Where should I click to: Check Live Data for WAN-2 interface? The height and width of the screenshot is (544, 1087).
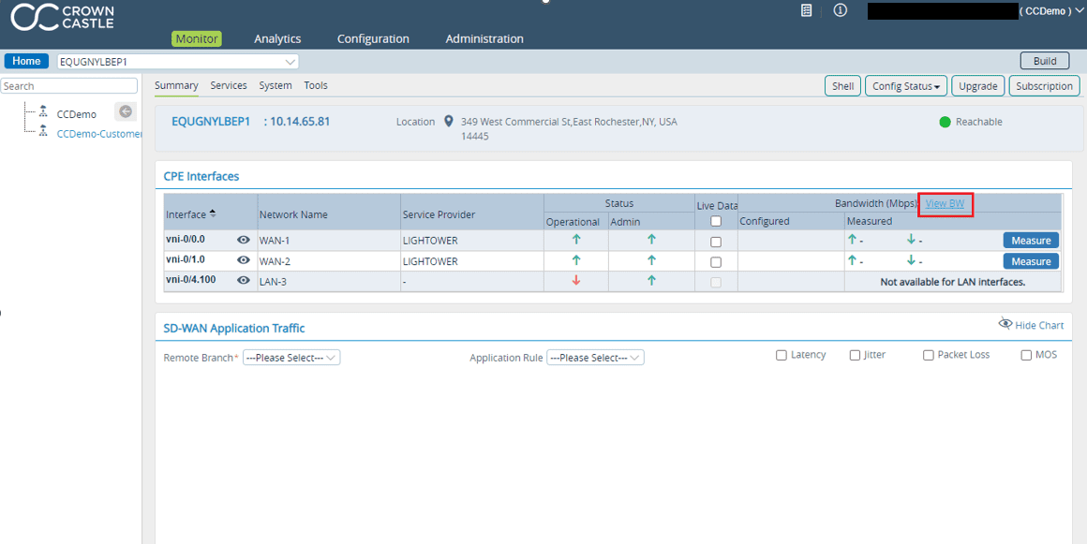[x=716, y=260]
